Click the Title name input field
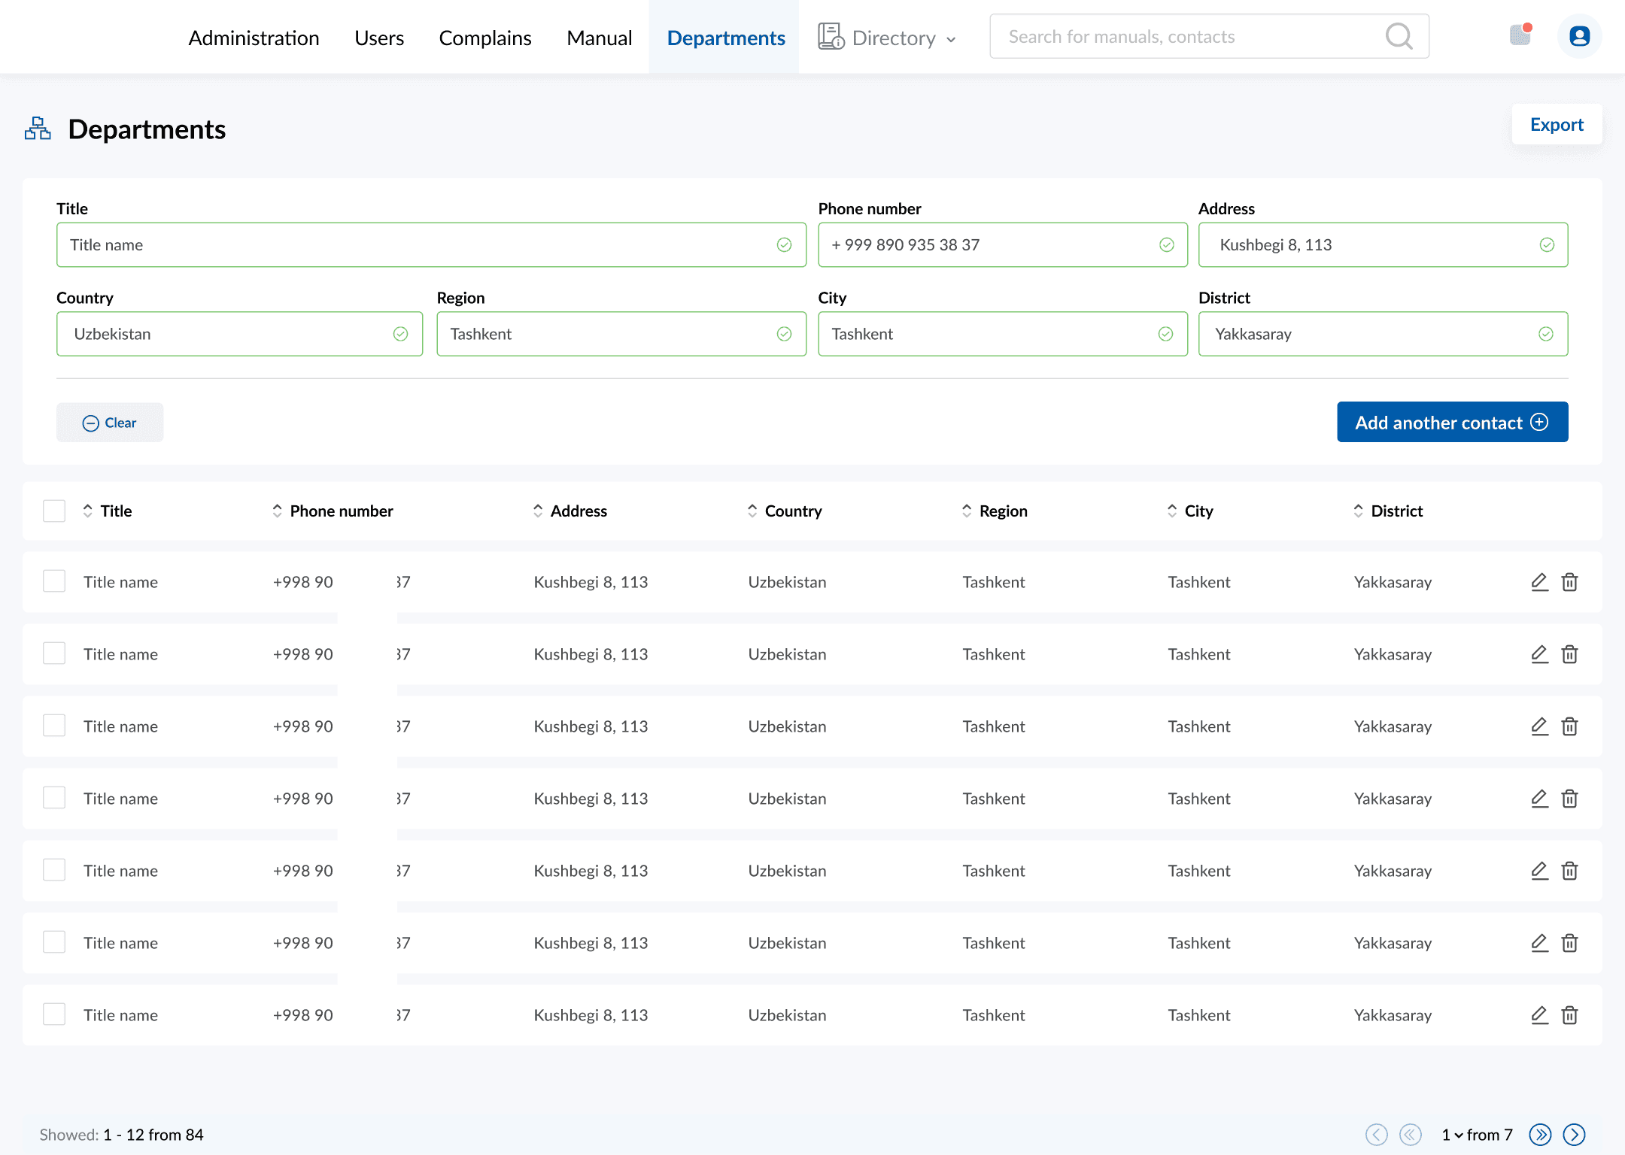 tap(431, 244)
